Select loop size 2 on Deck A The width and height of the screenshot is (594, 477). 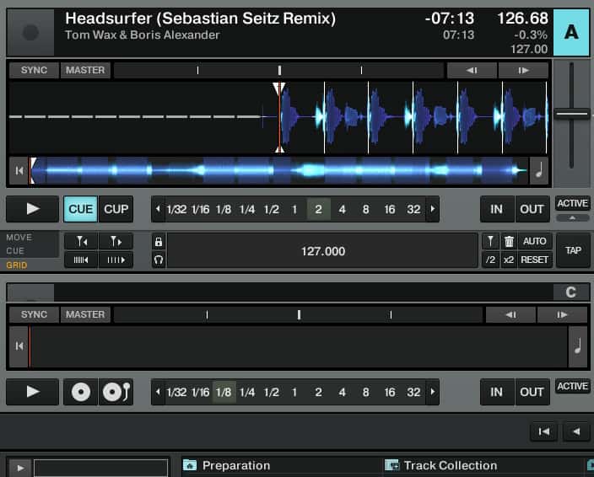pos(319,209)
